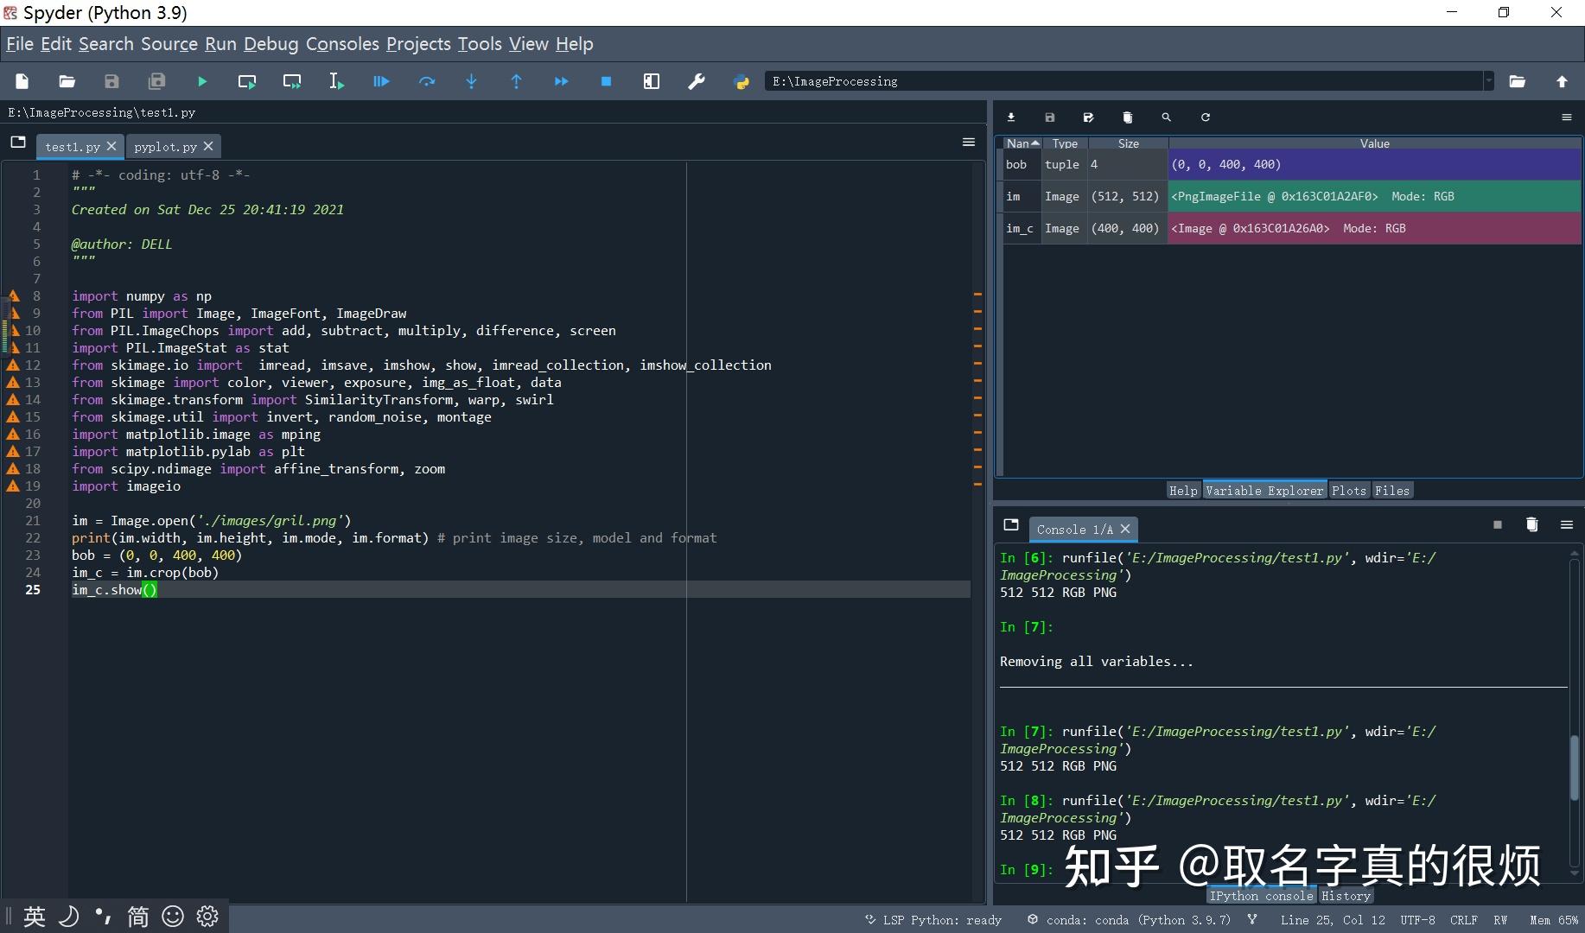This screenshot has height=933, width=1585.
Task: Sort variables by Size column header
Action: (x=1128, y=143)
